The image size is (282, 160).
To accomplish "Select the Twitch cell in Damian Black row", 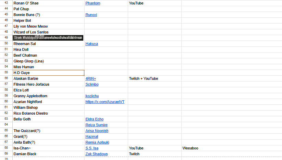I will (x=155, y=154).
